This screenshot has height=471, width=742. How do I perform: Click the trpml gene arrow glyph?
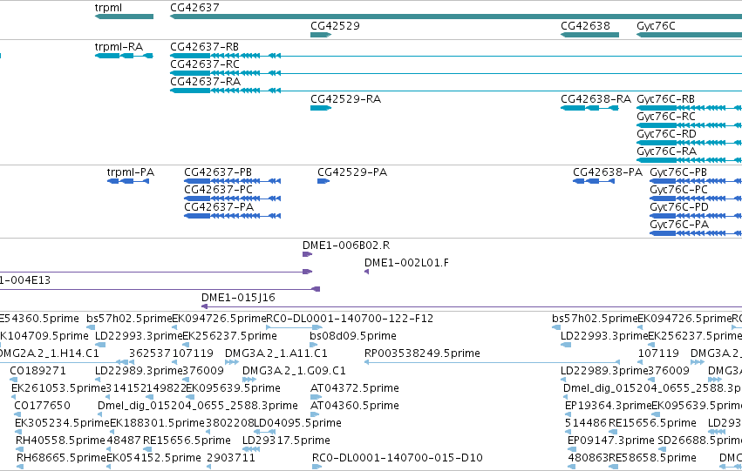pyautogui.click(x=124, y=17)
